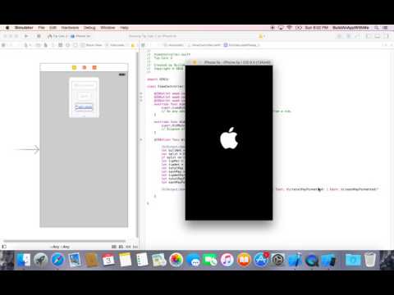
Task: Open Xcode from the Dock
Action: (295, 260)
